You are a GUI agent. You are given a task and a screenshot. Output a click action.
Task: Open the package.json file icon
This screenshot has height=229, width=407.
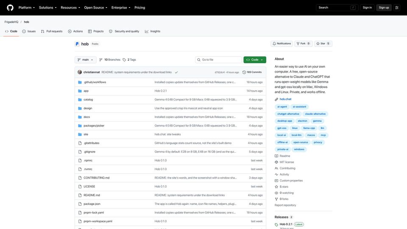[x=80, y=204]
